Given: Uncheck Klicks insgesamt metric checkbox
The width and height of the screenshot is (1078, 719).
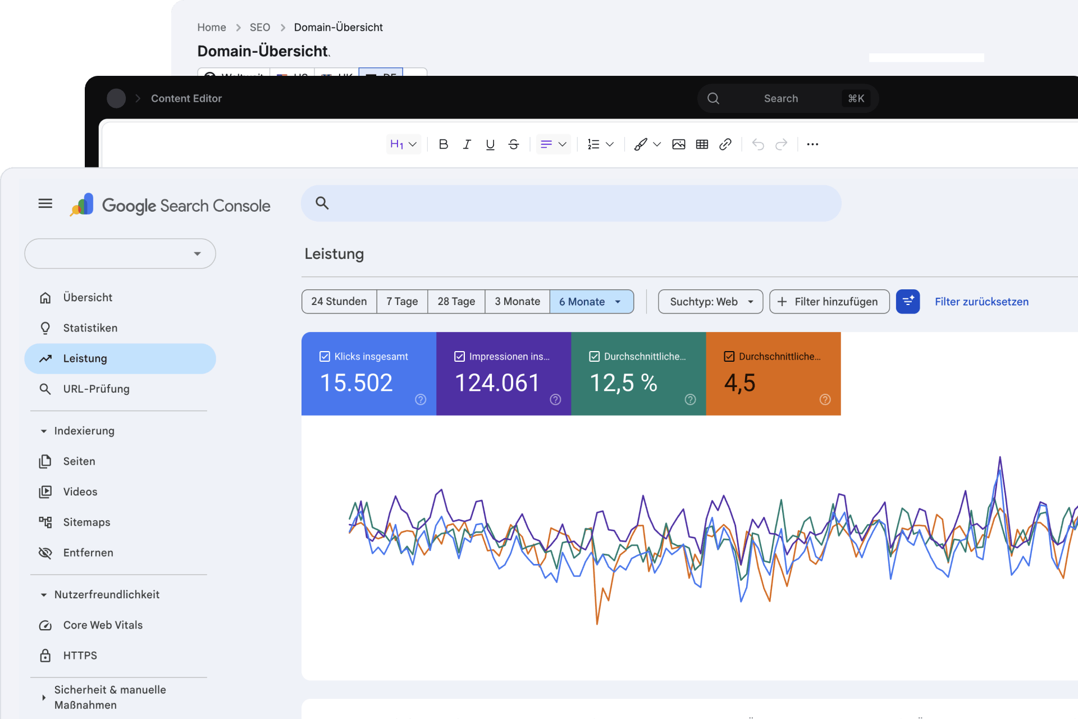Looking at the screenshot, I should 325,356.
